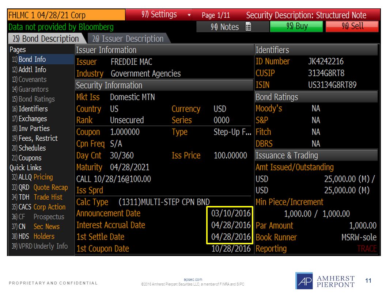Image resolution: width=386 pixels, height=298 pixels.
Task: Click the Page 1/11 indicator
Action: coord(216,15)
